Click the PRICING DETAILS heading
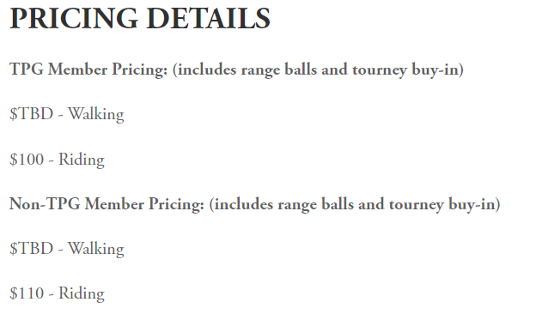This screenshot has width=536, height=314. pos(140,18)
